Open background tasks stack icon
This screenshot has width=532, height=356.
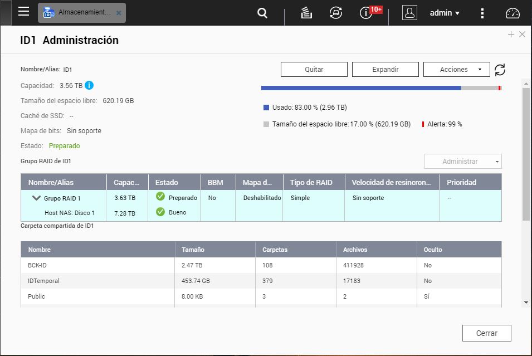point(306,13)
